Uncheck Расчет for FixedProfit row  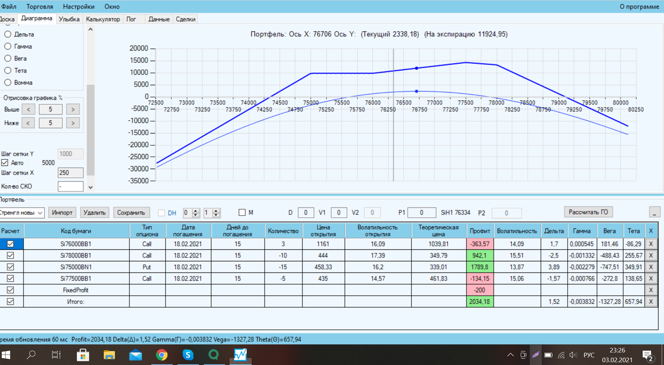10,290
